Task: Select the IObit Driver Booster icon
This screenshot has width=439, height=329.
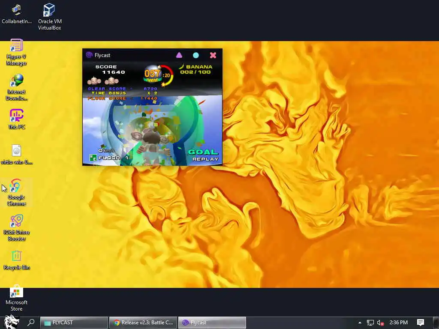Action: (x=17, y=228)
